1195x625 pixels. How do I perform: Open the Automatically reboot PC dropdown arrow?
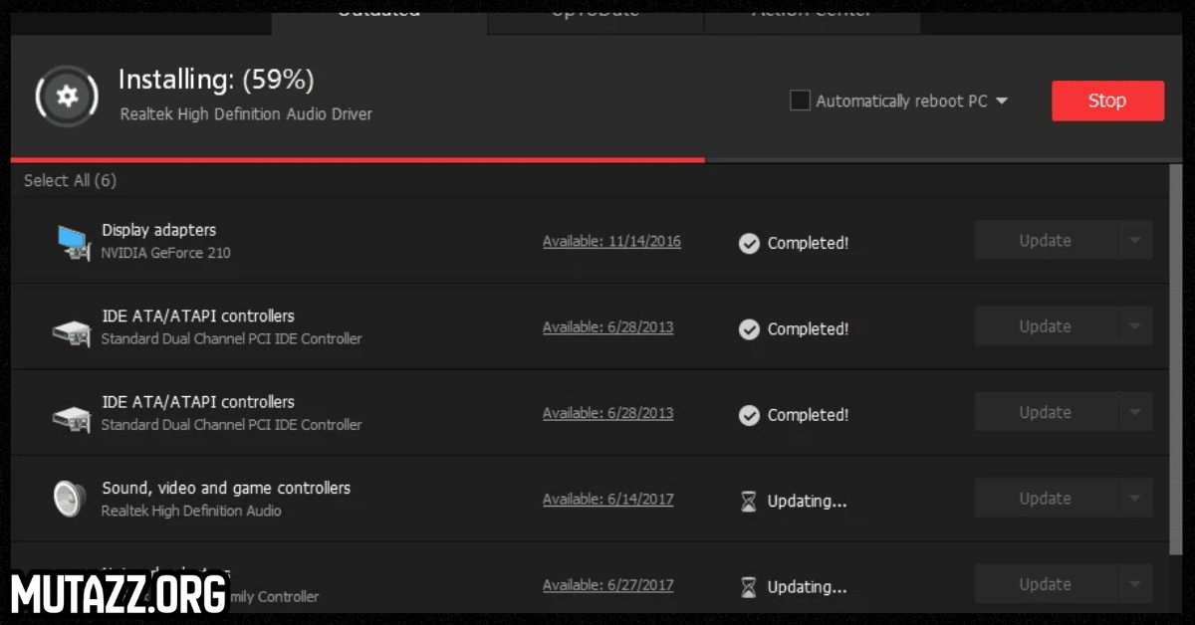click(x=1004, y=101)
